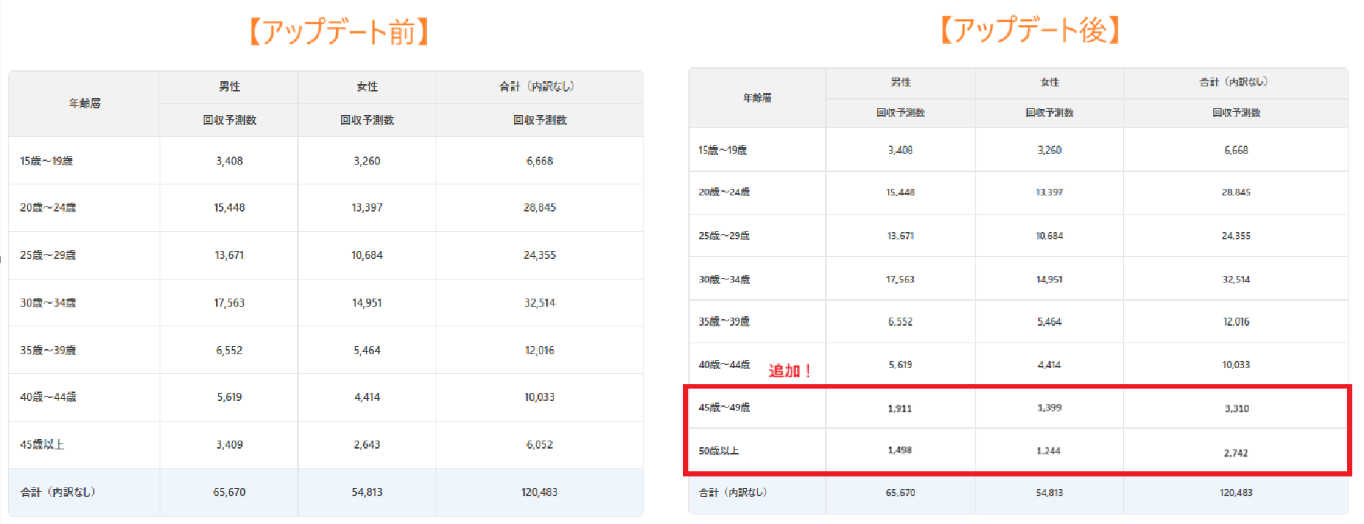Viewport: 1364px width, 524px height.
Task: Select the 1,911 male value for 45歳～49歳
Action: click(900, 408)
